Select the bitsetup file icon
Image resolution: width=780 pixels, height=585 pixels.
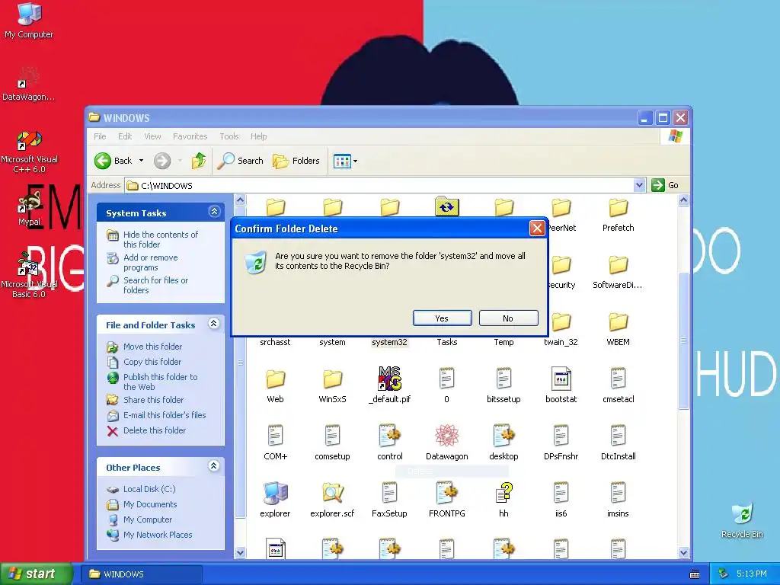pos(504,379)
